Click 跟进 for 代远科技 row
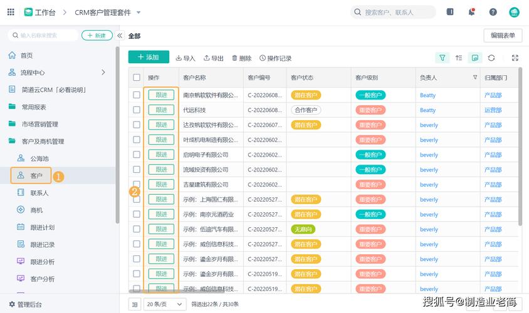The width and height of the screenshot is (529, 313). 161,110
